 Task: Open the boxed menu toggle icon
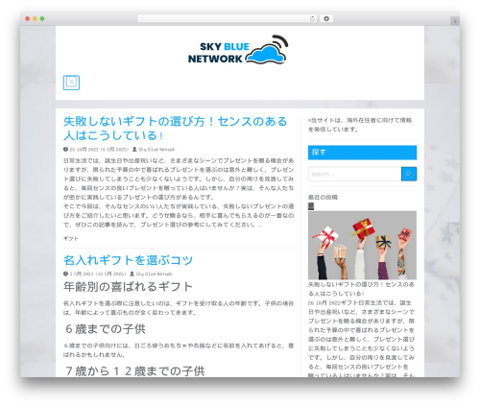pos(71,83)
